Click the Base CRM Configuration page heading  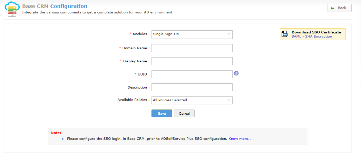(55, 6)
